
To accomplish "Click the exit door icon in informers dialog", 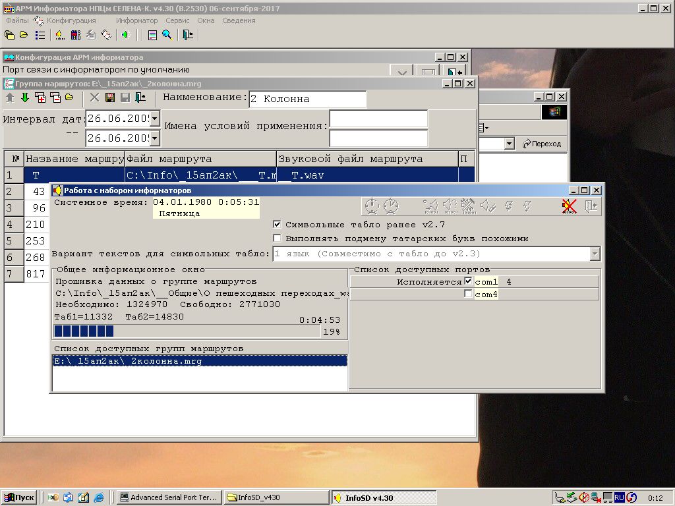I will pos(591,206).
